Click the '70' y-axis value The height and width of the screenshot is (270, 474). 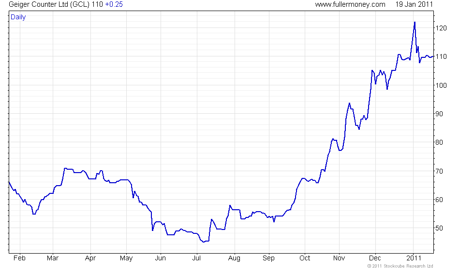click(439, 172)
